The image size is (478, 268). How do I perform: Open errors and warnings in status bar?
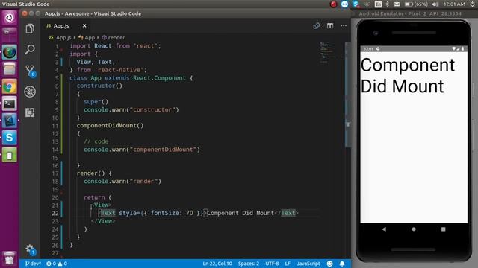(57, 264)
